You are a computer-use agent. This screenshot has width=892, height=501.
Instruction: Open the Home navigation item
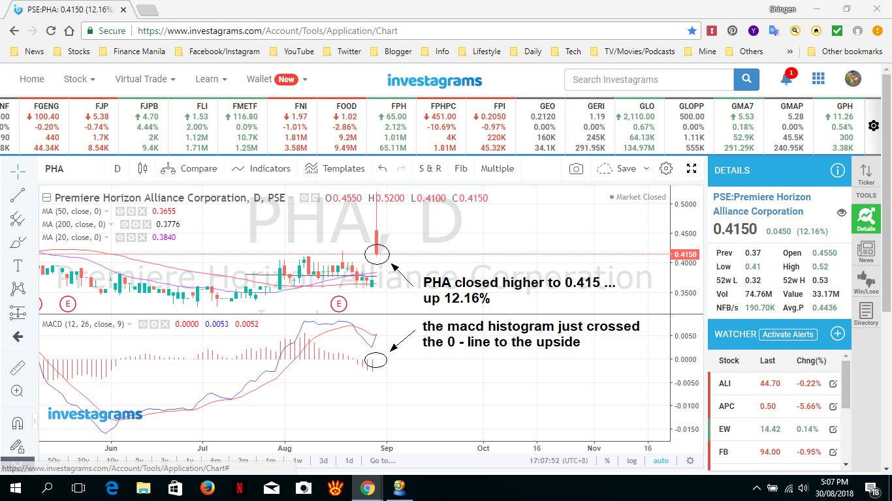coord(32,79)
